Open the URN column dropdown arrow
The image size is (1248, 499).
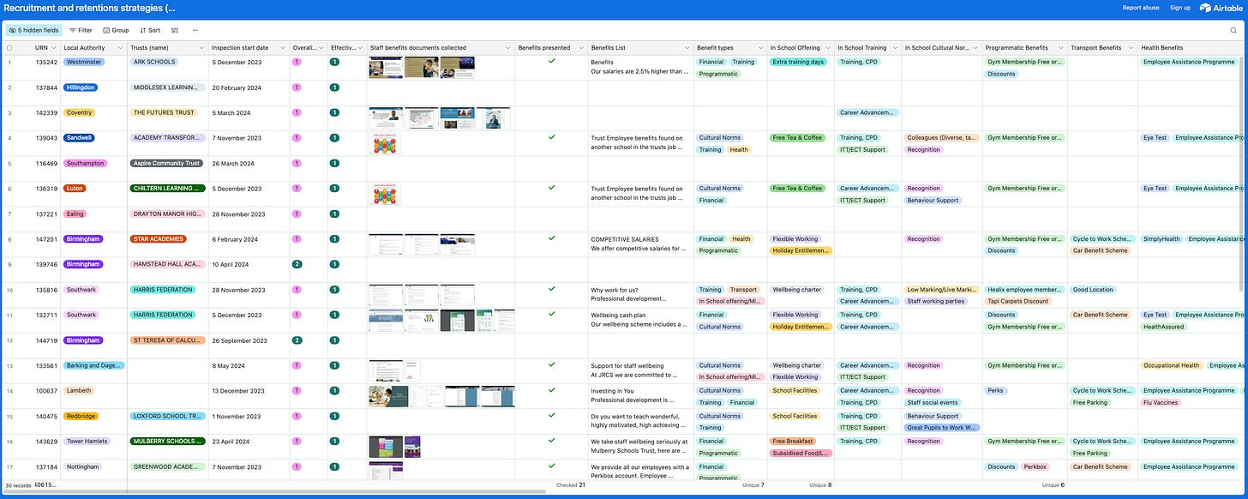(x=53, y=48)
